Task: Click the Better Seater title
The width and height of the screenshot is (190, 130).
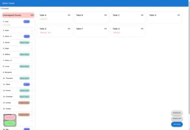Action: coord(9,3)
